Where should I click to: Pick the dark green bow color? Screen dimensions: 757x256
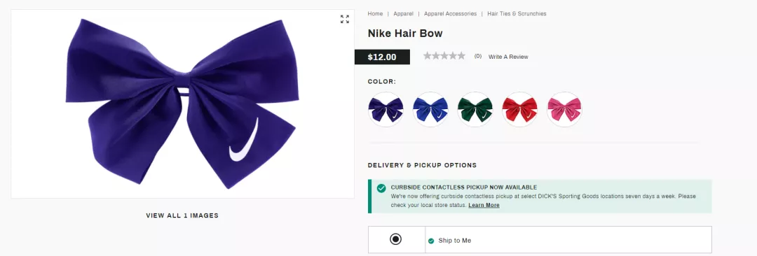(475, 109)
